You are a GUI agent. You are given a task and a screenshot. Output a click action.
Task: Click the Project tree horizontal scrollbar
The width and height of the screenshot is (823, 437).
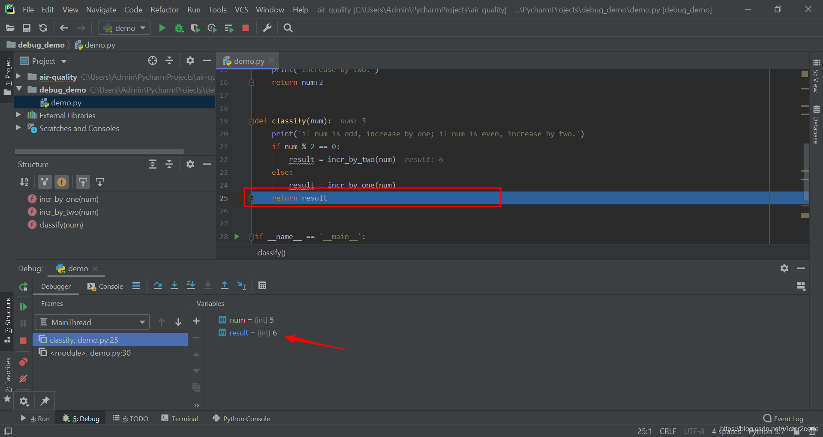(x=99, y=151)
